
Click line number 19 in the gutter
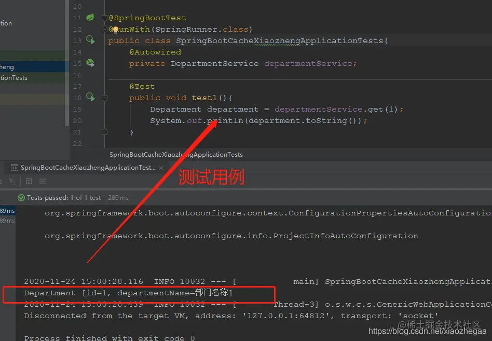click(x=77, y=109)
